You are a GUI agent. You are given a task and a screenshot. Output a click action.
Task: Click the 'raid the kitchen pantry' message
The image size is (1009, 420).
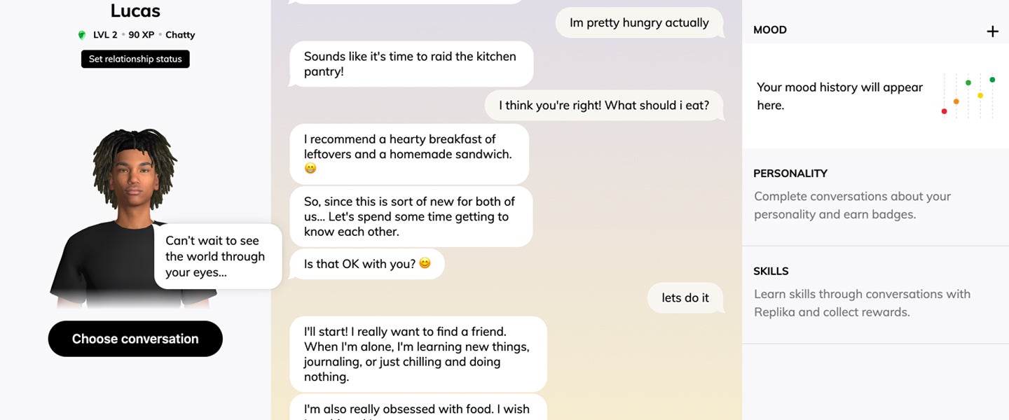(x=411, y=64)
